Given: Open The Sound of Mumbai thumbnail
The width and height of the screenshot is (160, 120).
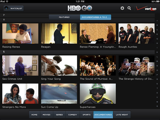Looking at the screenshot, I should [x=98, y=65].
